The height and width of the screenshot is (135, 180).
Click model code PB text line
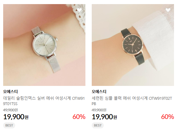(x=94, y=104)
